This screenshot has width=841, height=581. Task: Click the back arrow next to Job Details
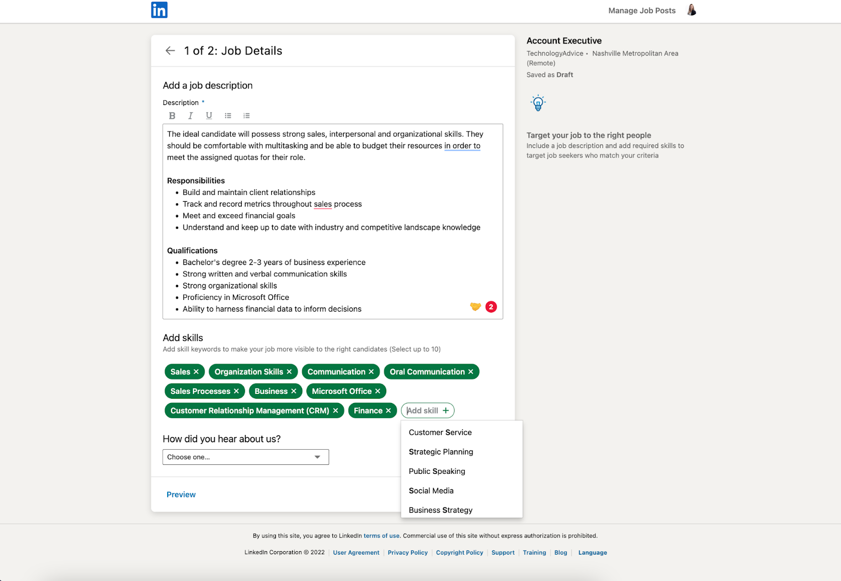pos(170,50)
